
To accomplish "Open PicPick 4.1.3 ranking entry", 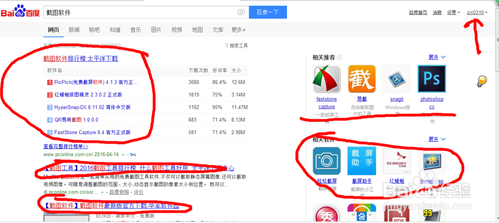I will coord(96,82).
